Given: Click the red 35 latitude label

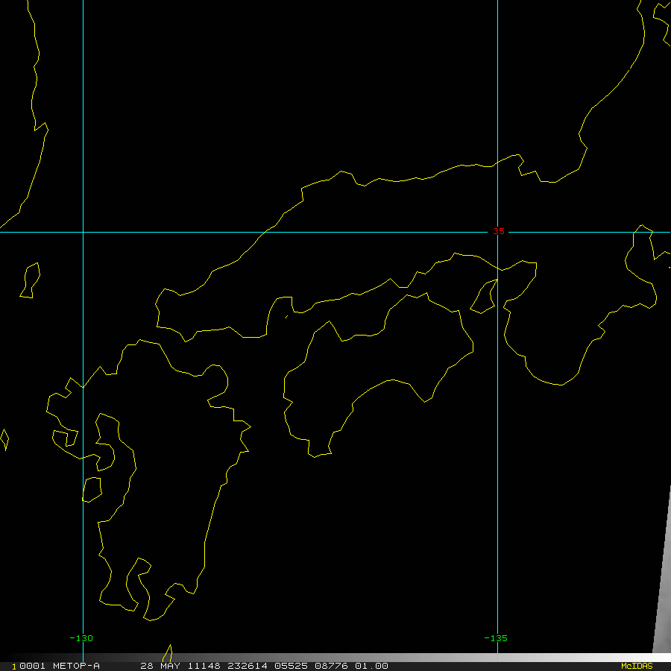Looking at the screenshot, I should click(498, 231).
